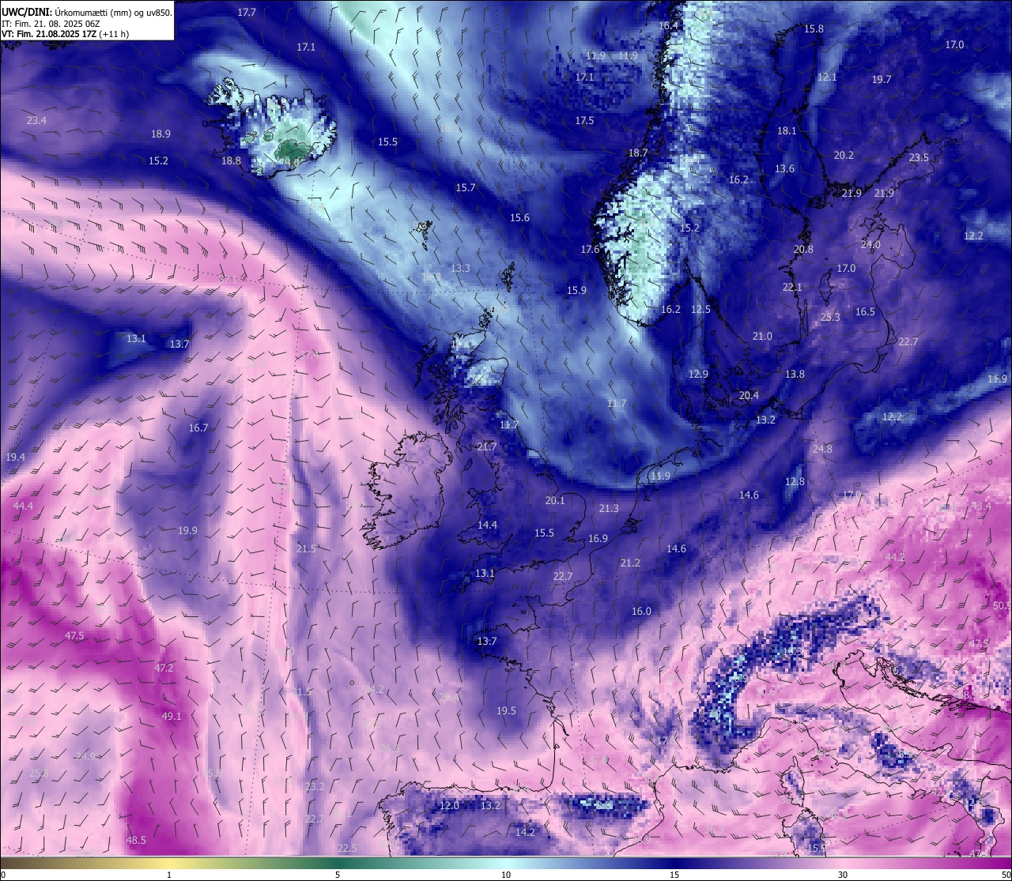This screenshot has width=1012, height=881.
Task: Select the 18.8 value by Iceland's coast
Action: point(231,160)
